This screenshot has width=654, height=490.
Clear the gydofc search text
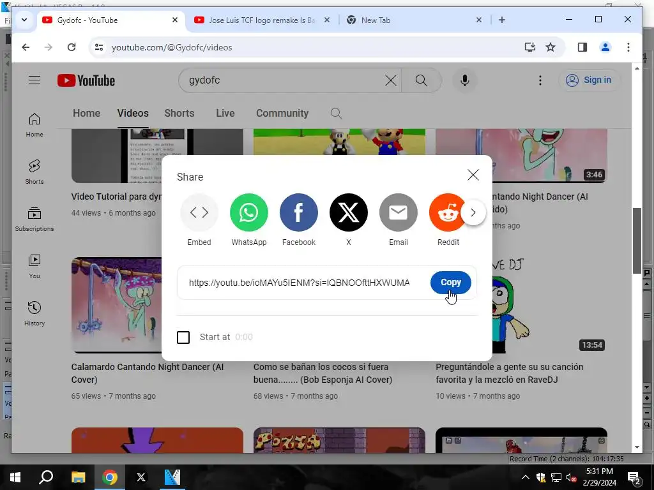391,80
